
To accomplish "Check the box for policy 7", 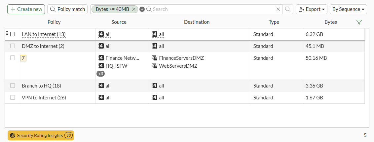I will point(13,58).
